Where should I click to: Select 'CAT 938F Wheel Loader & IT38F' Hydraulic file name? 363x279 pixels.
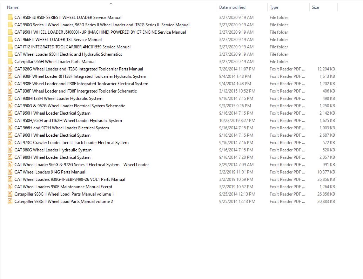click(x=80, y=76)
